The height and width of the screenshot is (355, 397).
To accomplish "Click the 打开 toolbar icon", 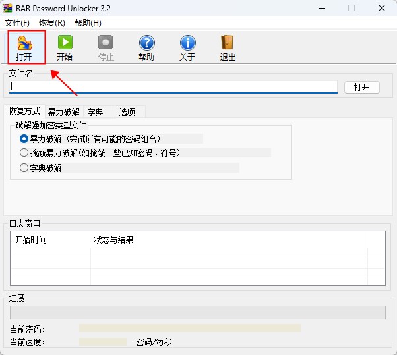I will point(25,47).
